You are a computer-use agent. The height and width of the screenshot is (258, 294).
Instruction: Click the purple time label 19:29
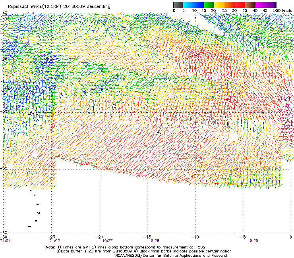coord(253,241)
